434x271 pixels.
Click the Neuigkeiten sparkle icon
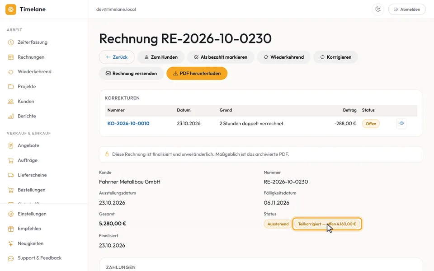(11, 243)
